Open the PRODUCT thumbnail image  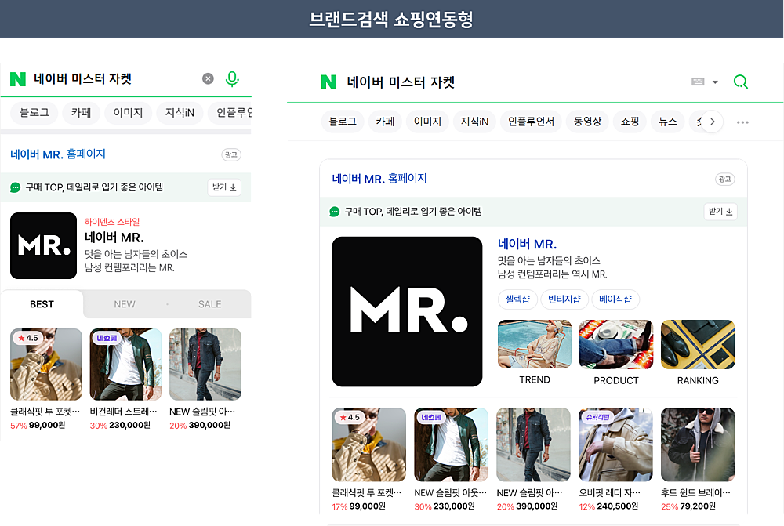tap(616, 344)
